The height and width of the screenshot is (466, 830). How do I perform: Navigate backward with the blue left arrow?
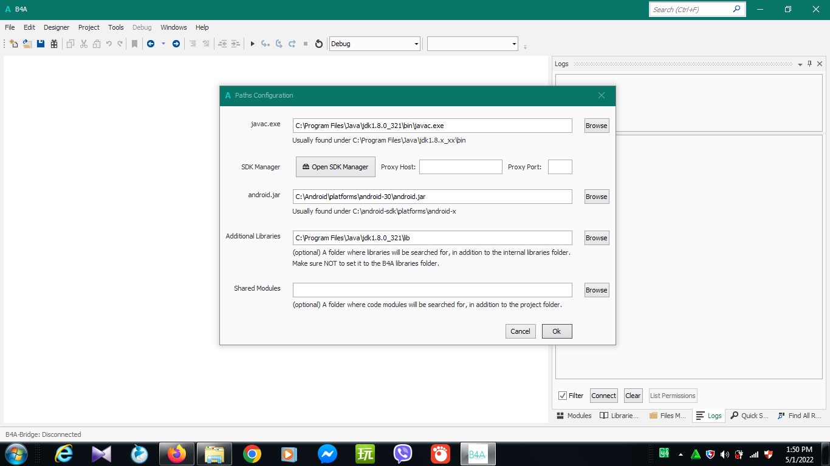[x=151, y=44]
